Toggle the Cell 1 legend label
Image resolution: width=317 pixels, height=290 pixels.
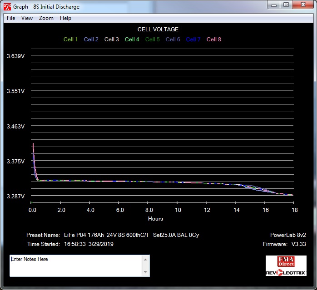point(70,39)
